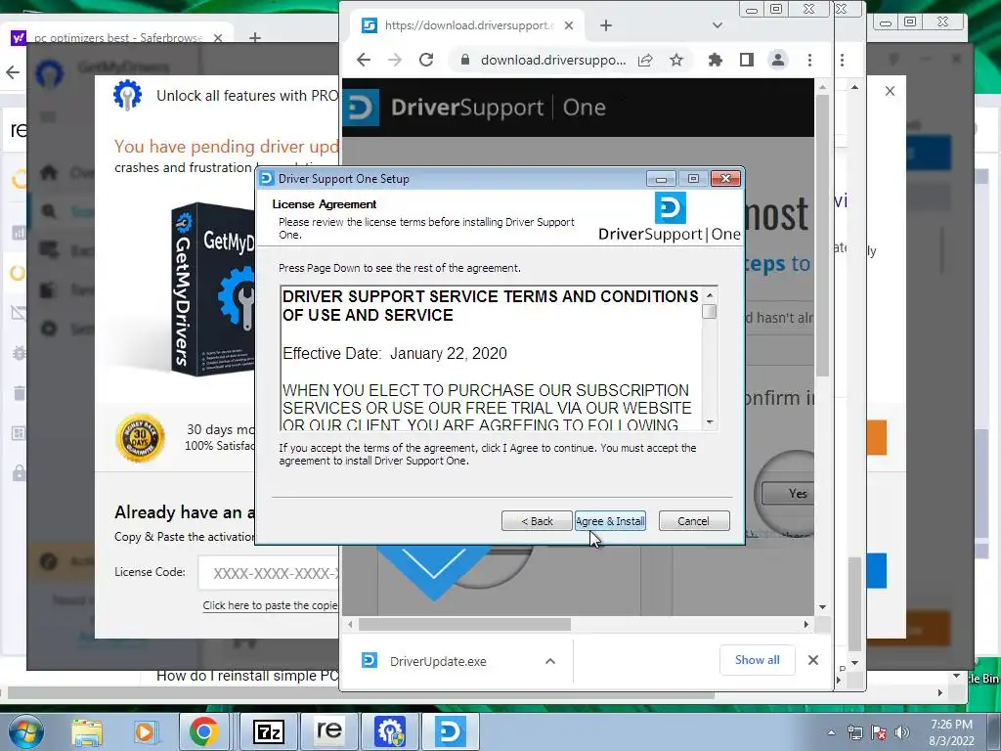The height and width of the screenshot is (751, 1001).
Task: Click the home icon in GetMyDrivers sidebar
Action: [49, 173]
